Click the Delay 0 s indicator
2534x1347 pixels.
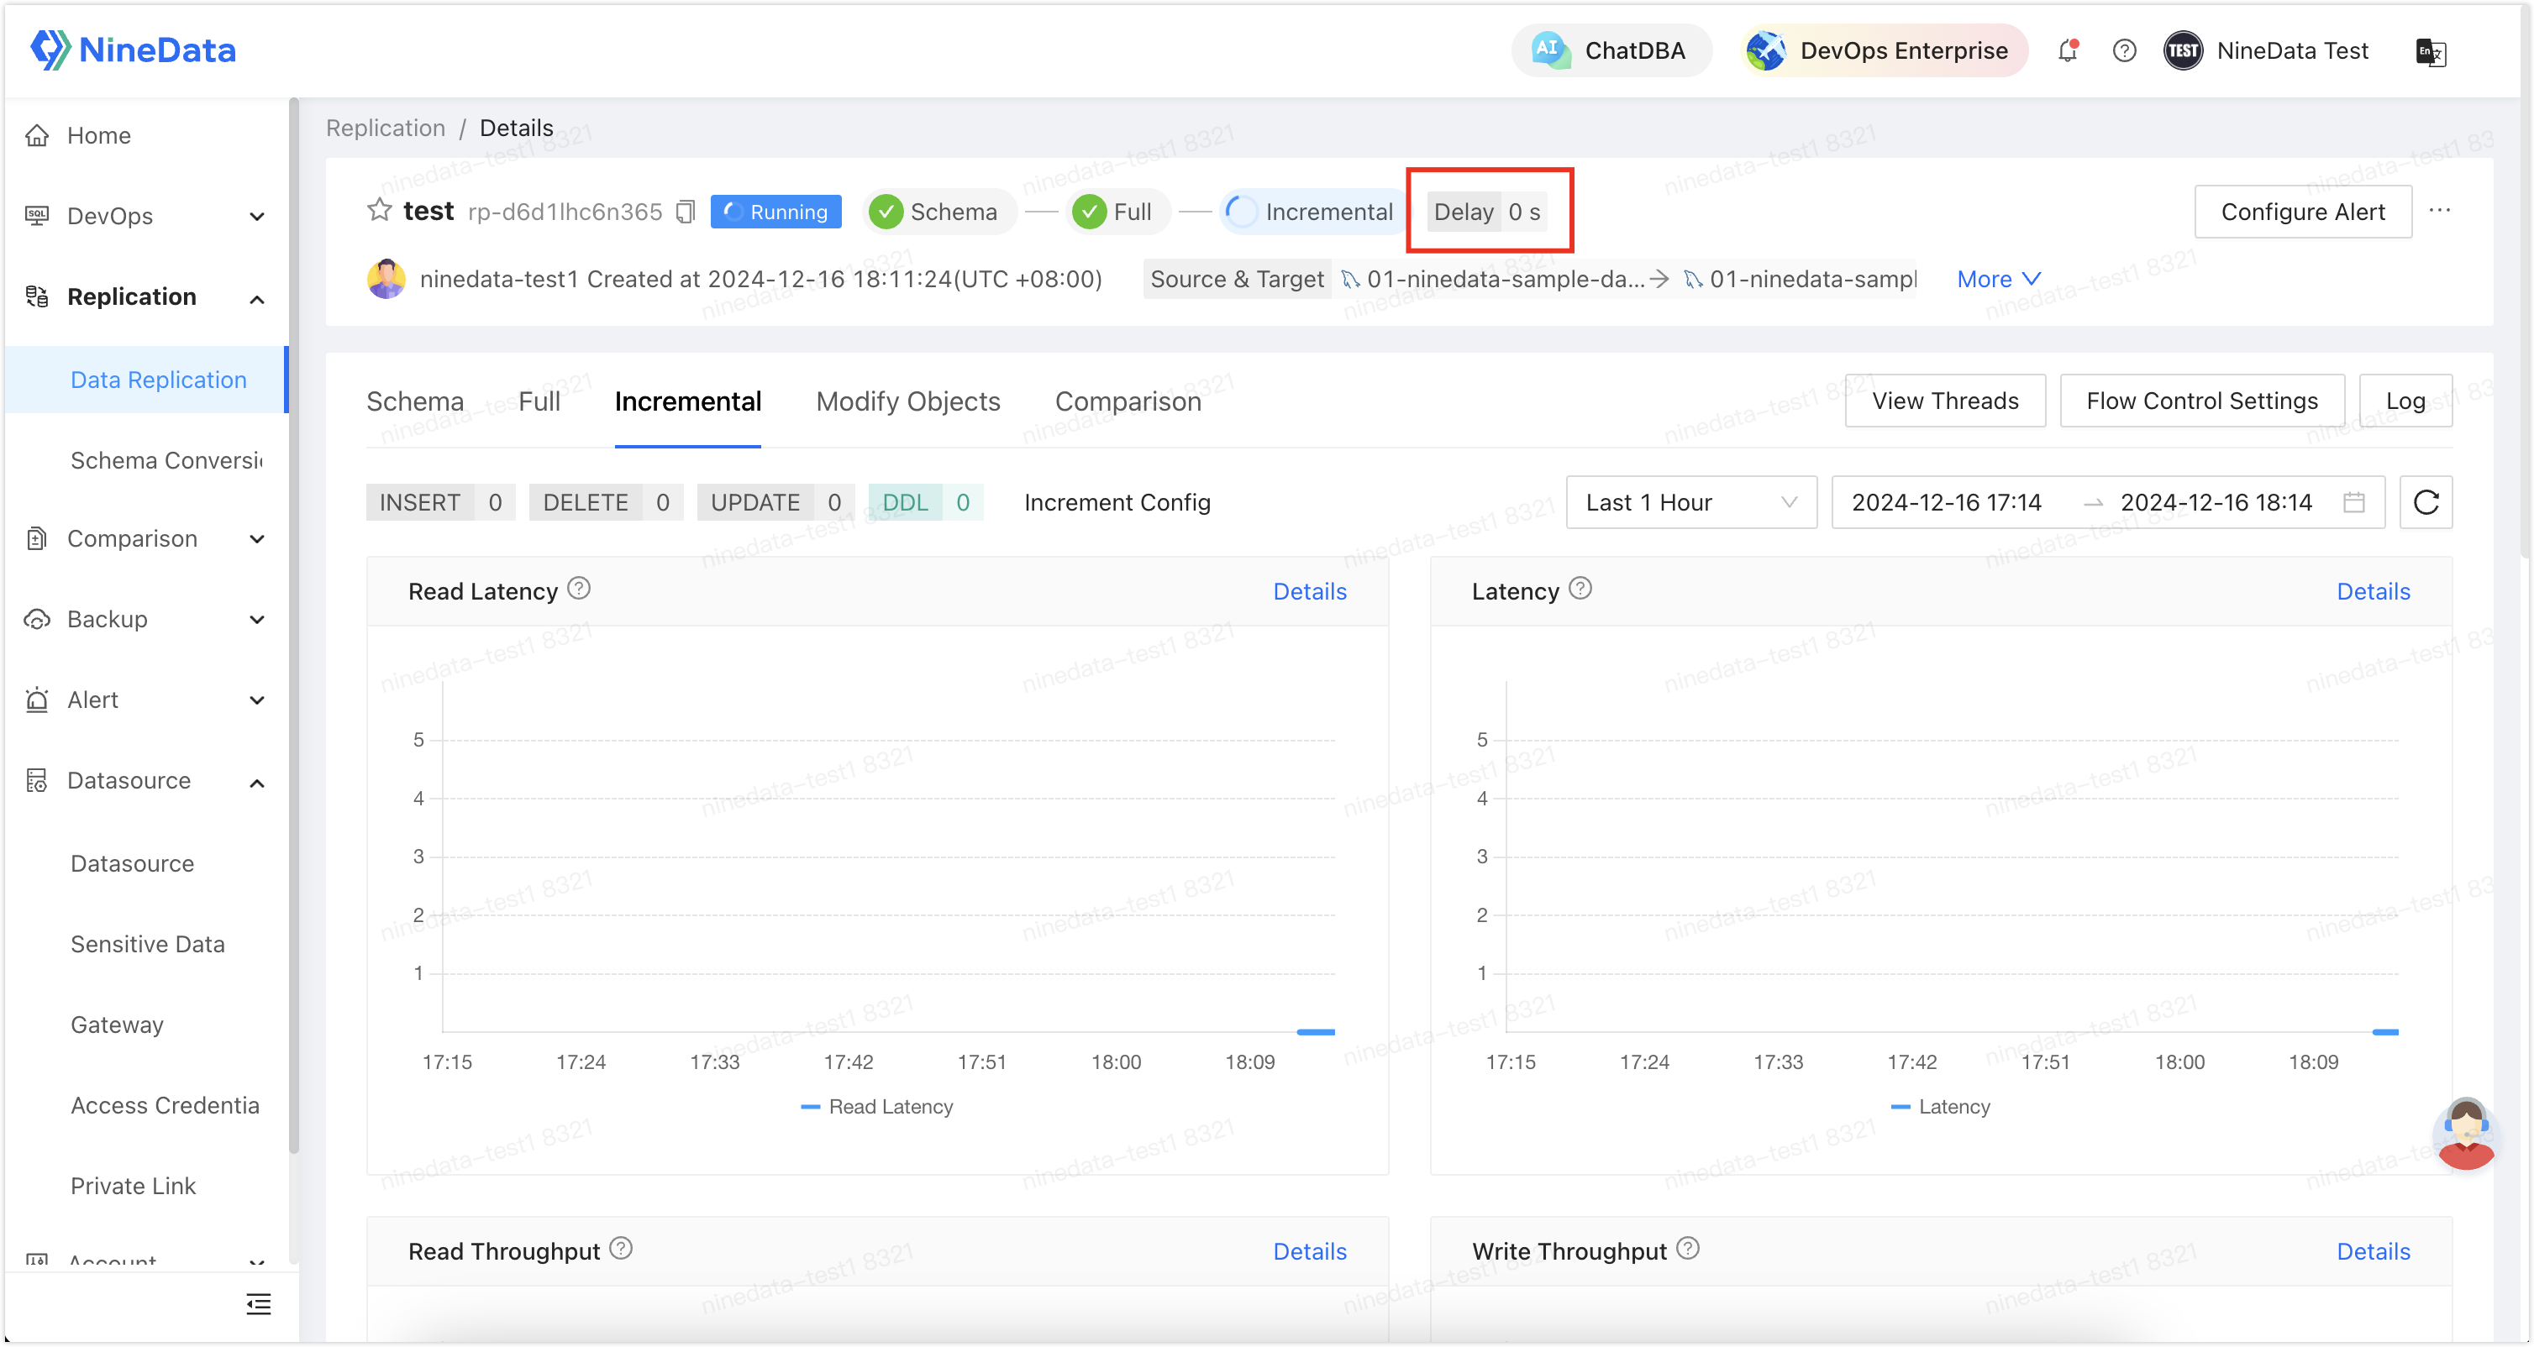tap(1487, 212)
